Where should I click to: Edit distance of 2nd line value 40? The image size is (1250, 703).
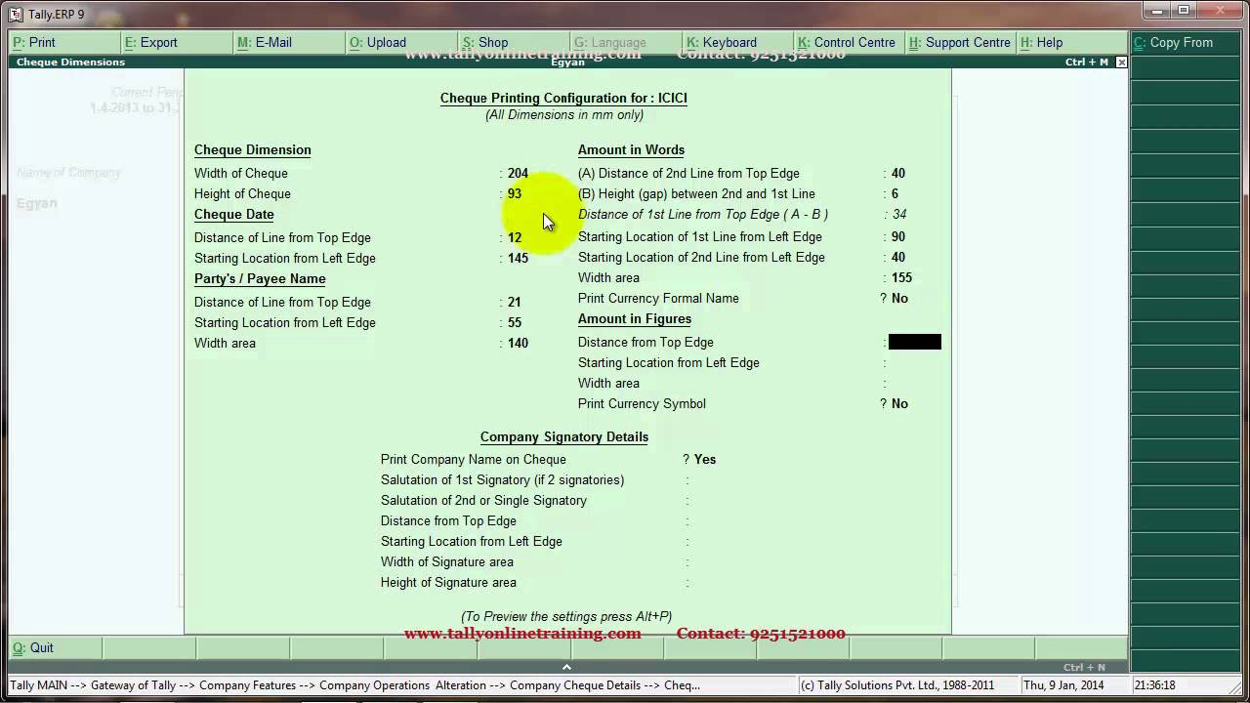898,173
